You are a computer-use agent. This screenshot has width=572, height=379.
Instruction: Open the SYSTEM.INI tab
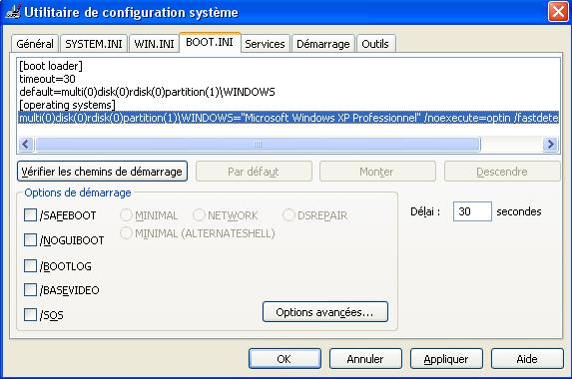[x=94, y=44]
